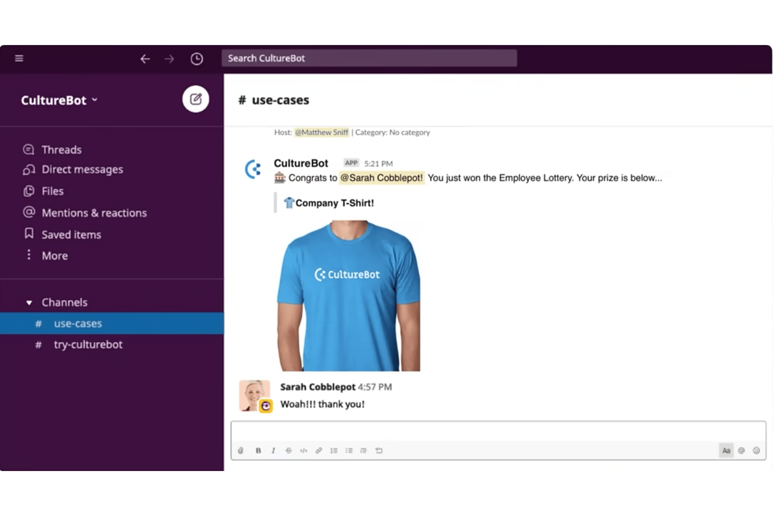The height and width of the screenshot is (516, 773).
Task: Mention someone with the @ icon
Action: click(741, 451)
